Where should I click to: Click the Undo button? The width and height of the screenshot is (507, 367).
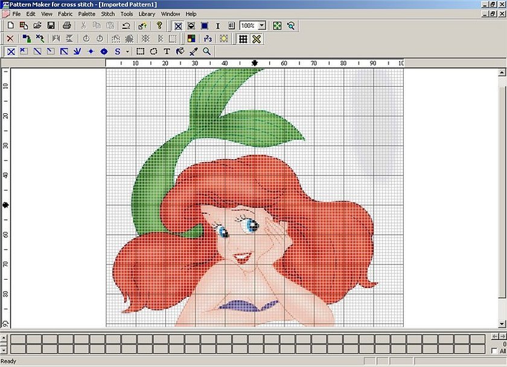[x=126, y=26]
